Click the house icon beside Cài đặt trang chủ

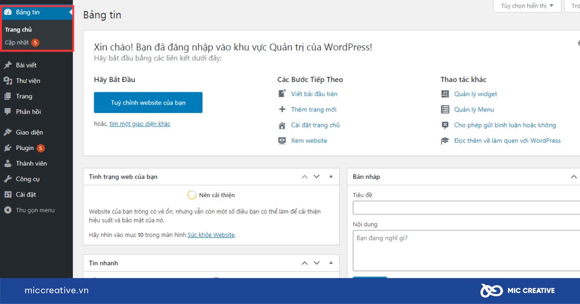coord(282,125)
